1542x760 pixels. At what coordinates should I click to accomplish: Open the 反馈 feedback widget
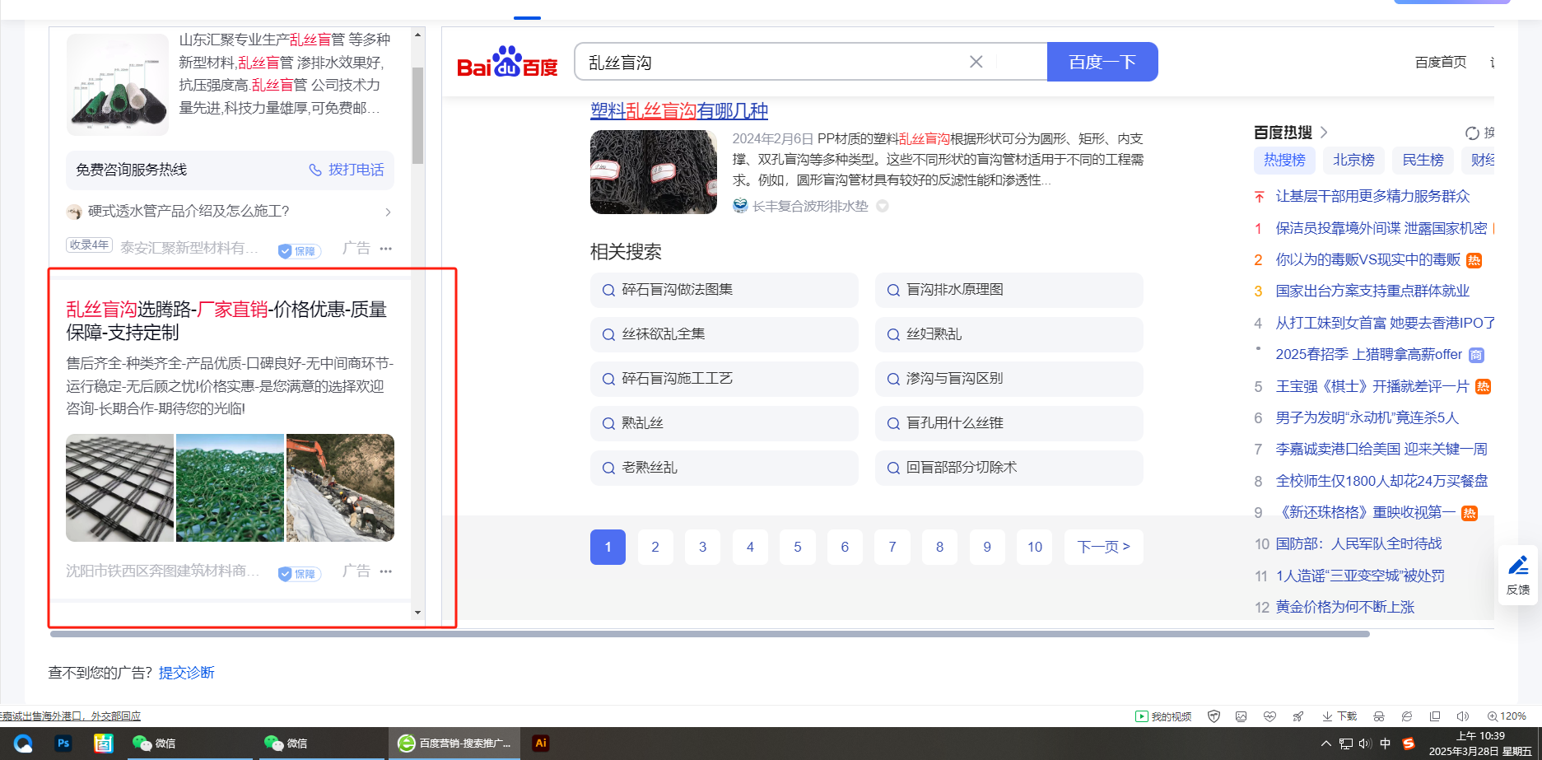tap(1518, 575)
